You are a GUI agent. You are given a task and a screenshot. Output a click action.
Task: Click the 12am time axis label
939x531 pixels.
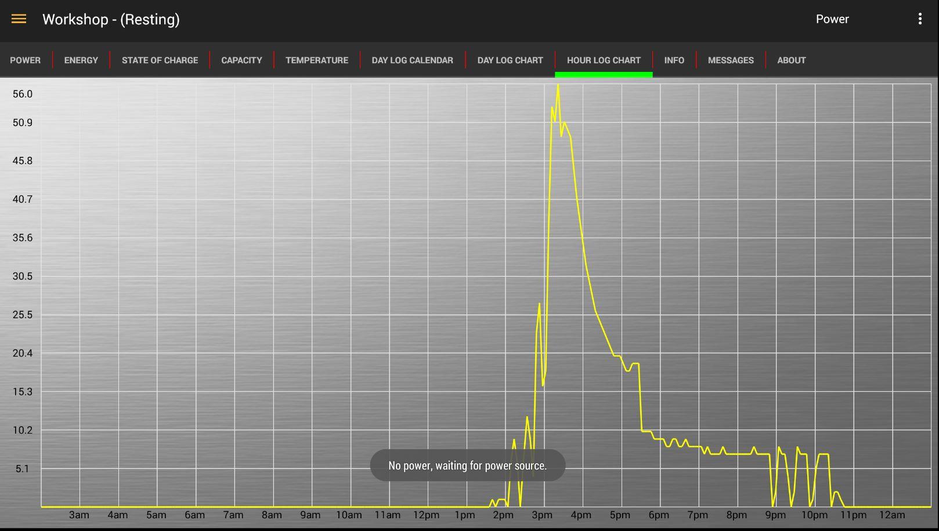[892, 515]
